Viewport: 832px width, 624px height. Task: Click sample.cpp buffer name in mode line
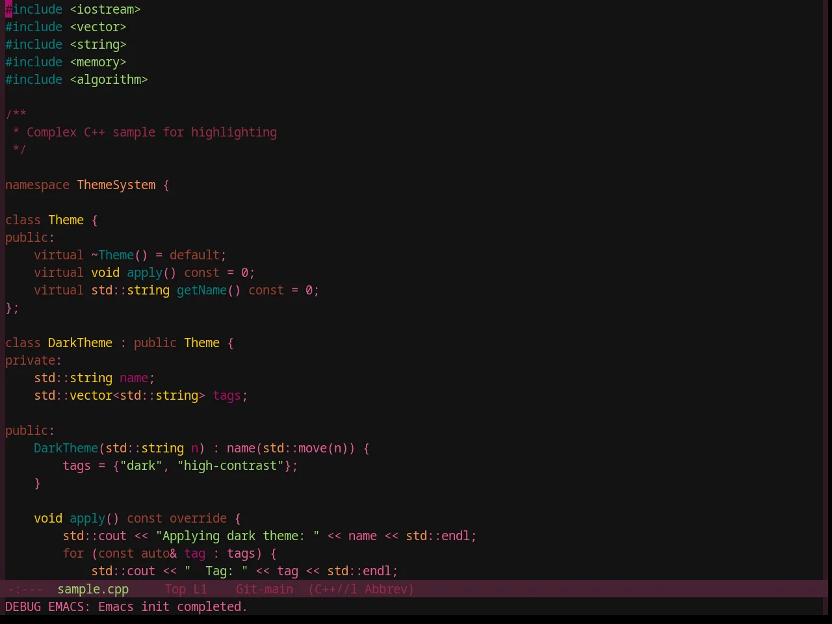[x=93, y=590]
